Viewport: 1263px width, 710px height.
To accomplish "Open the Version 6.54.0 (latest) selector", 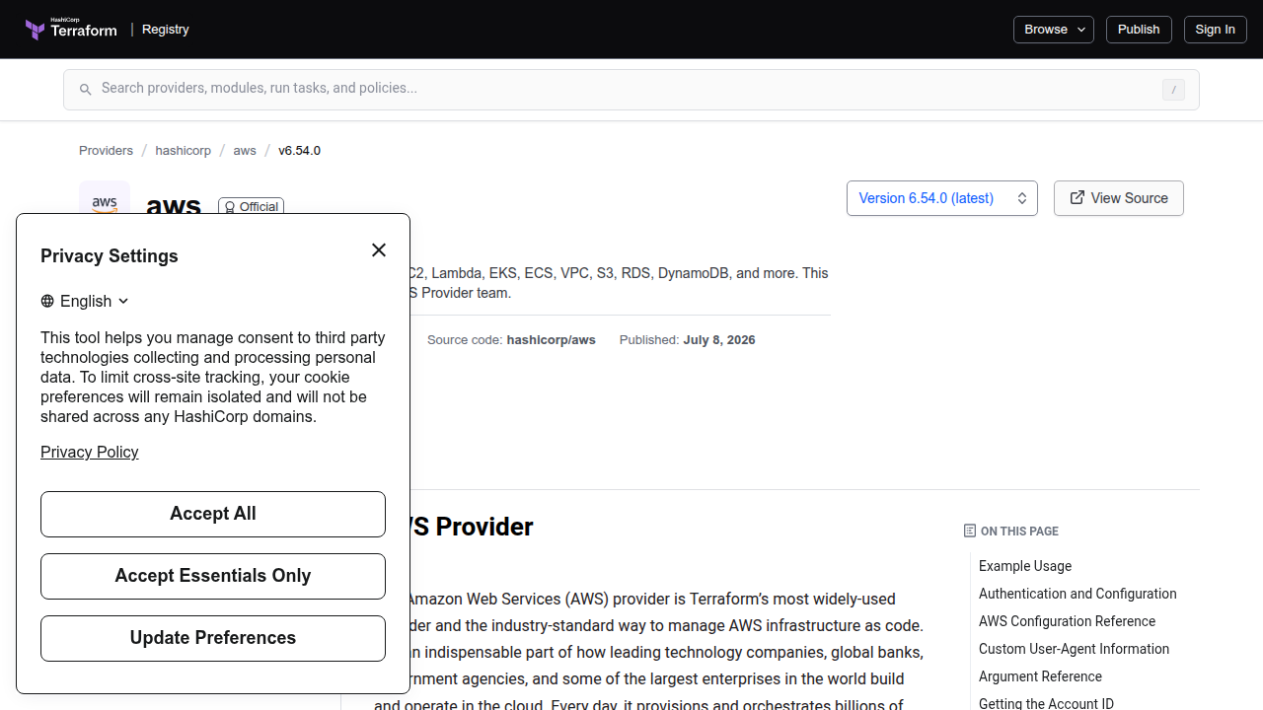I will [x=942, y=198].
